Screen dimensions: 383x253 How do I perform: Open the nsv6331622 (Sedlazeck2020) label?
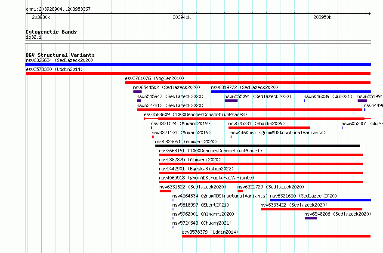click(x=193, y=187)
